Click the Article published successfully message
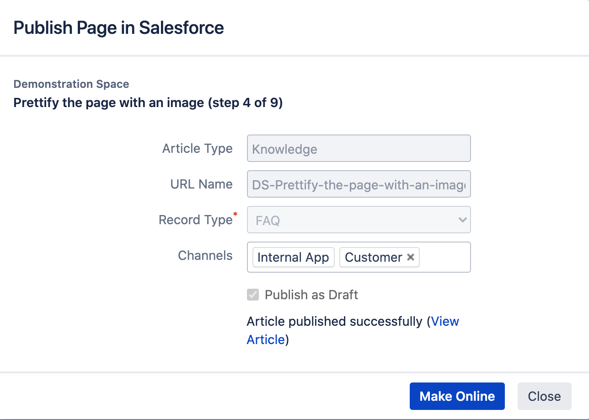Image resolution: width=589 pixels, height=420 pixels. pyautogui.click(x=334, y=322)
